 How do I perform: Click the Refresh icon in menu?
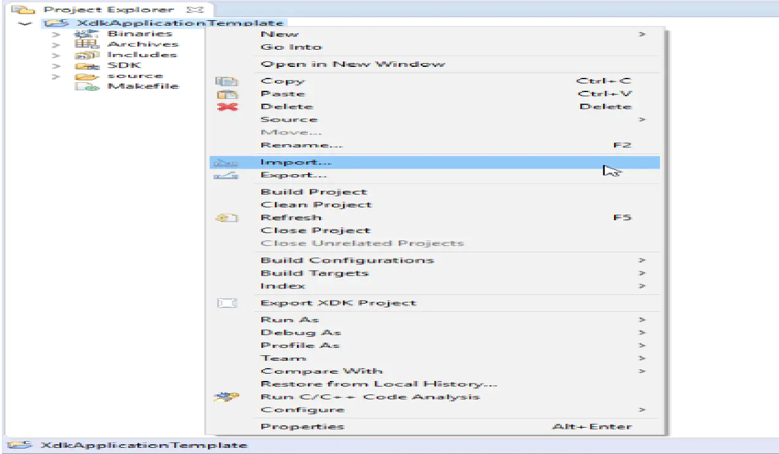click(226, 218)
